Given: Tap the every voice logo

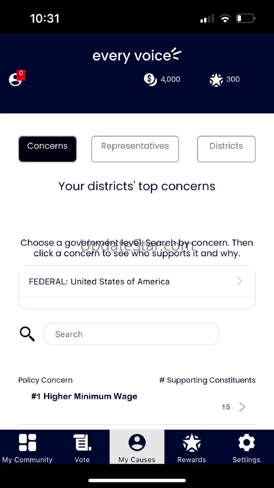Looking at the screenshot, I should coord(137,55).
